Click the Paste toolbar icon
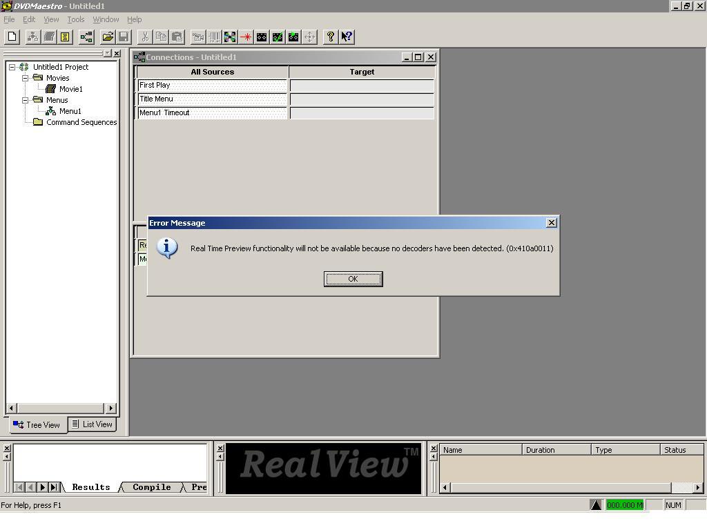This screenshot has height=530, width=707. pyautogui.click(x=177, y=37)
